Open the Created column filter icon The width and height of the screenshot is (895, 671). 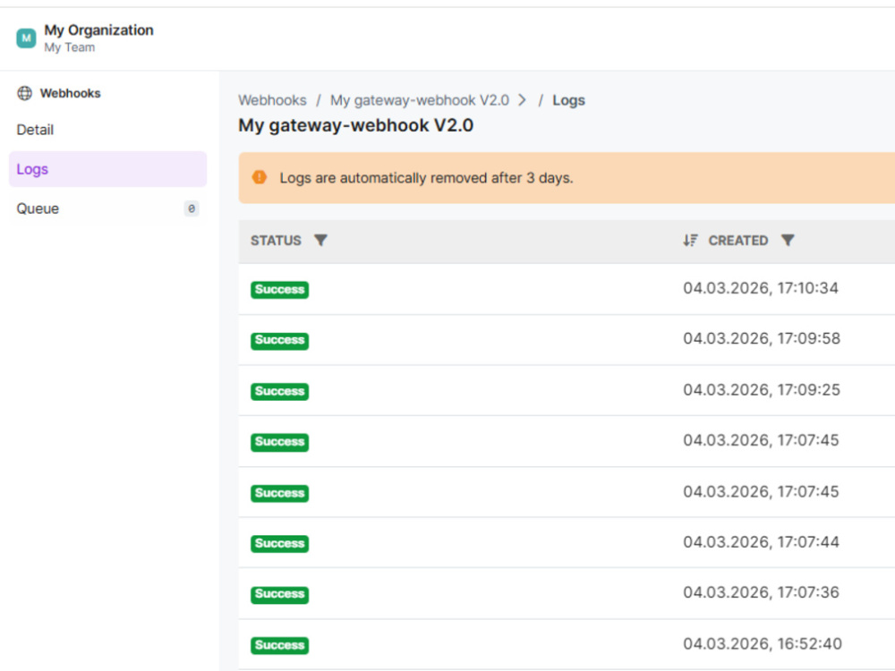point(788,240)
